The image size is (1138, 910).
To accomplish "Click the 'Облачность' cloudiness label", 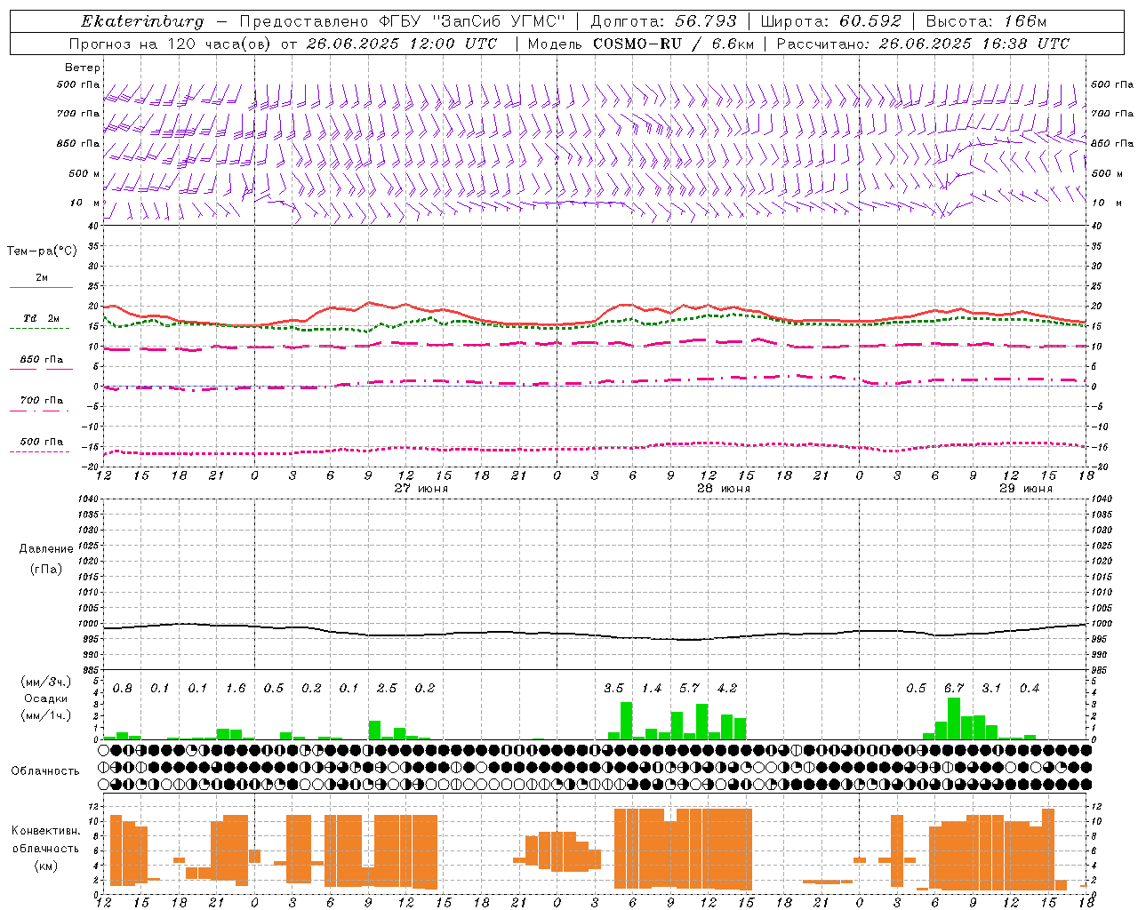I will point(44,771).
